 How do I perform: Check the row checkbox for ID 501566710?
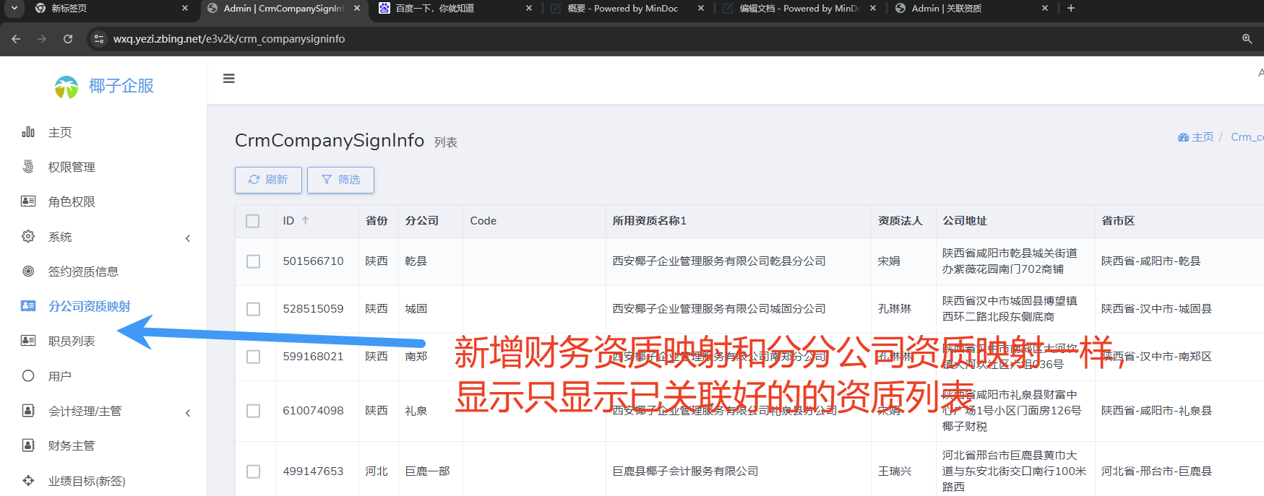[x=253, y=261]
